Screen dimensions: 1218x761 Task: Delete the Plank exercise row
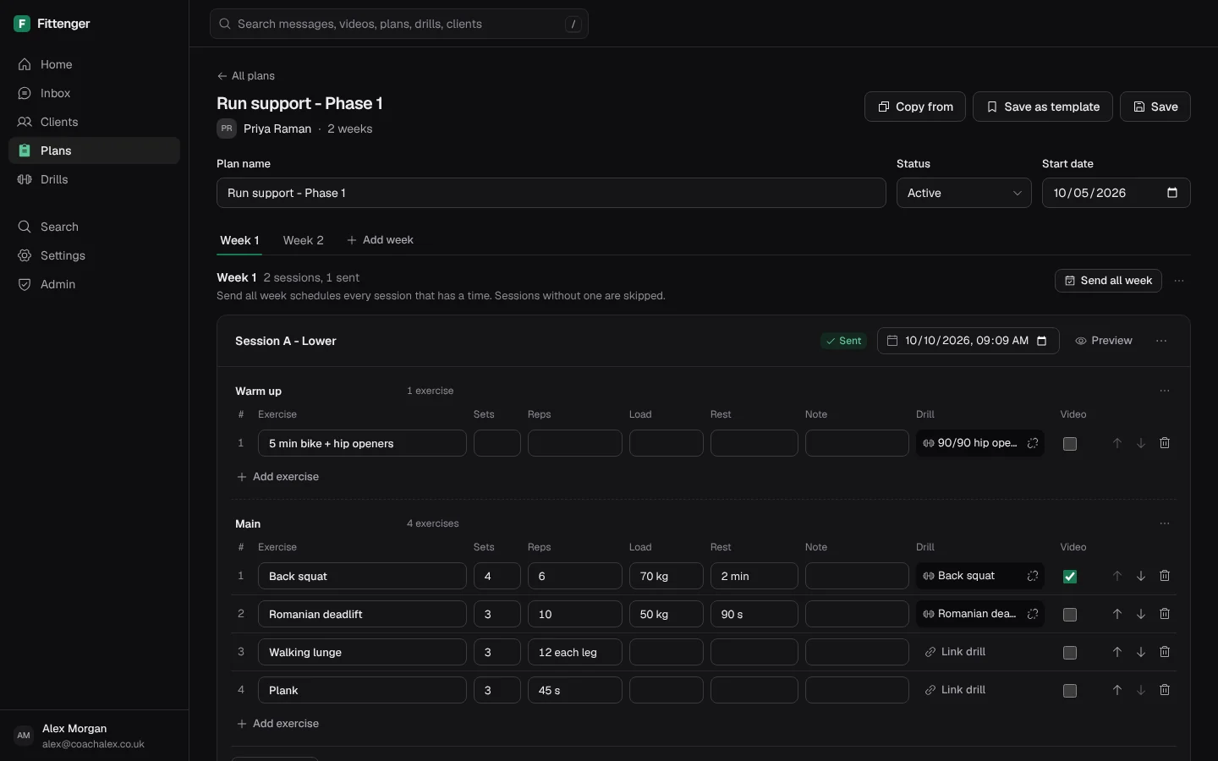pos(1165,690)
